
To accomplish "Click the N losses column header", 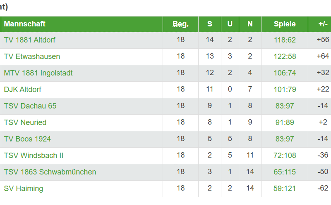I will point(250,24).
